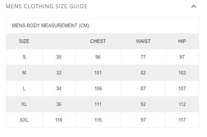Click the Mens Clothing Size Guide heading

pyautogui.click(x=47, y=6)
